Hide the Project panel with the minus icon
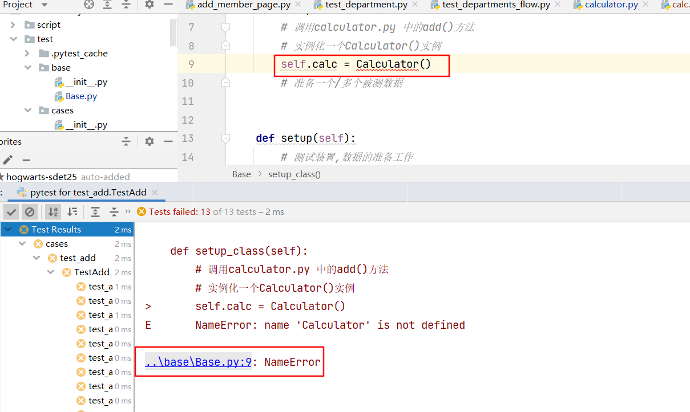The image size is (690, 412). pyautogui.click(x=168, y=5)
